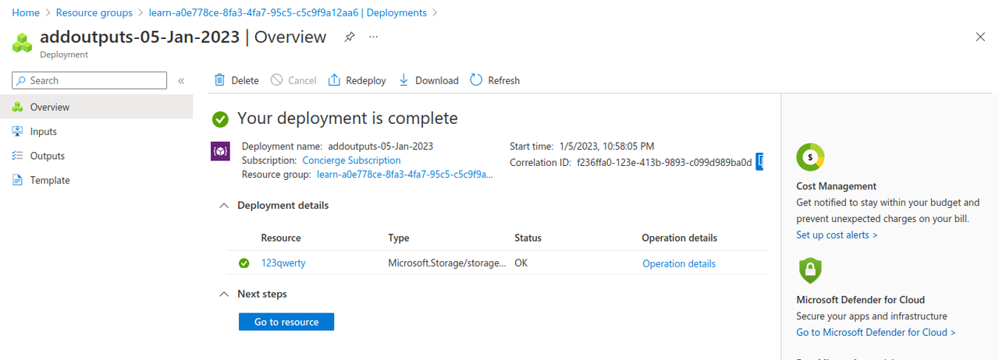Open the 123qwerty resource link
Viewport: 999px width, 360px height.
click(283, 263)
